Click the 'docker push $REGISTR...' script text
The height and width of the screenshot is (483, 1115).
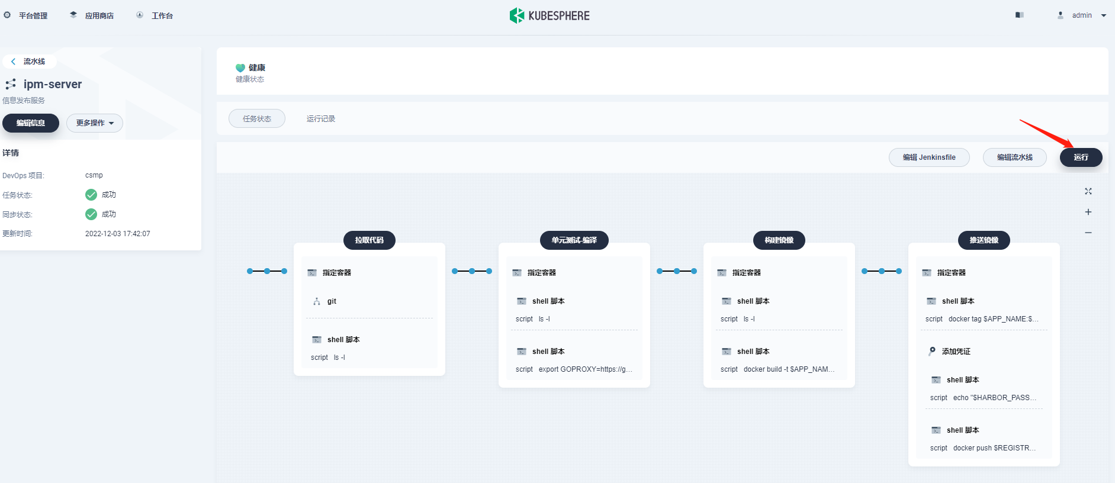[995, 448]
